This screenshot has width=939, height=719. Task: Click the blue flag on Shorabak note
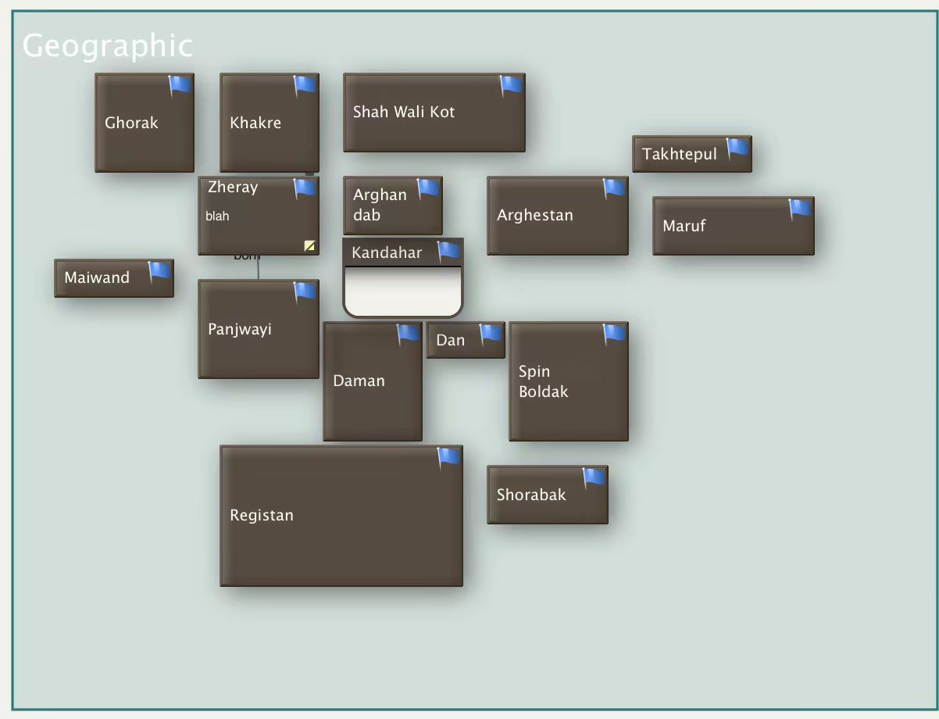[594, 478]
